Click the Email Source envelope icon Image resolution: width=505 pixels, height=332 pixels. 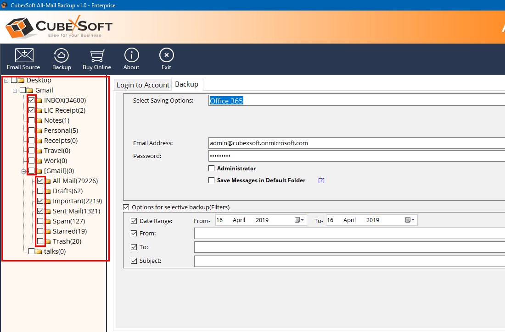23,55
